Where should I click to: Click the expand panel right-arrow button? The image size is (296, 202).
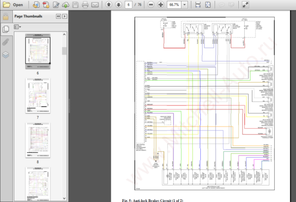click(x=65, y=16)
